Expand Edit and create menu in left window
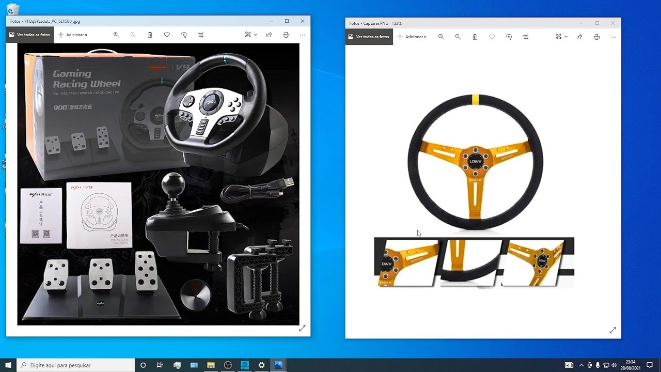 click(x=250, y=35)
